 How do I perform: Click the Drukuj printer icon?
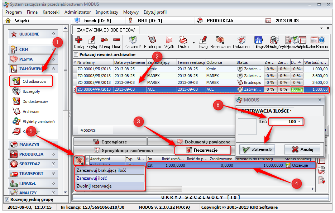coord(183,40)
